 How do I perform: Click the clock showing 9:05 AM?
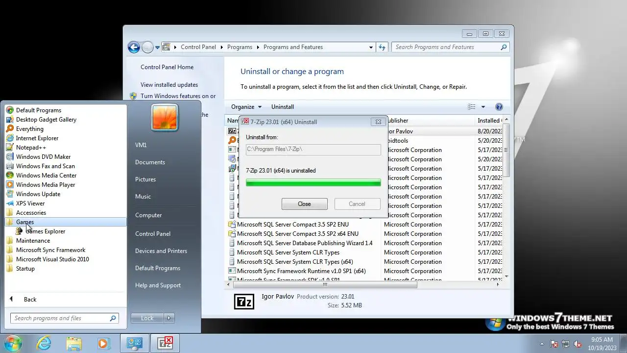click(602, 340)
